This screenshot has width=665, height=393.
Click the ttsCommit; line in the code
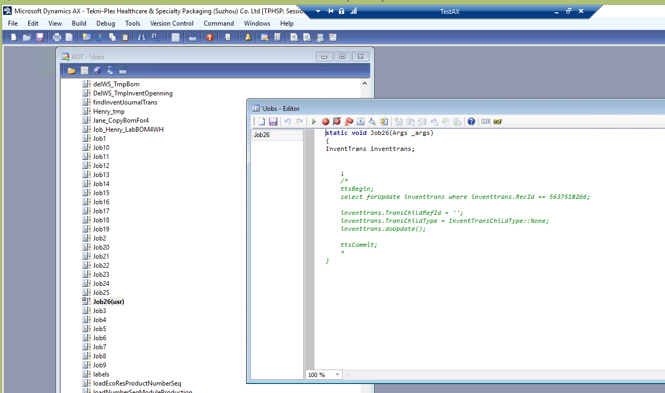(359, 245)
